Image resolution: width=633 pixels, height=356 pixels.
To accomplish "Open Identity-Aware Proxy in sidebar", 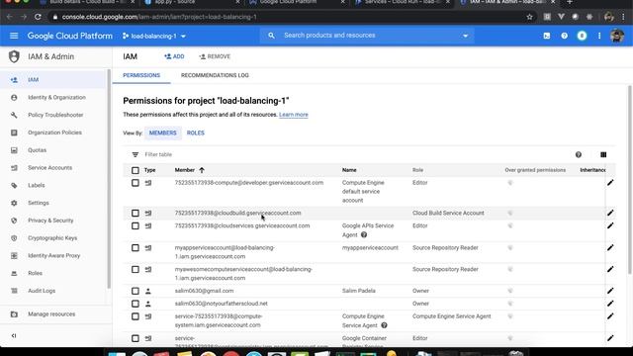I will pyautogui.click(x=53, y=255).
